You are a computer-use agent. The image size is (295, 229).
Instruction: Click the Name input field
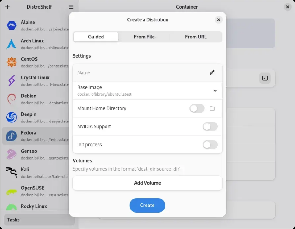(x=140, y=72)
